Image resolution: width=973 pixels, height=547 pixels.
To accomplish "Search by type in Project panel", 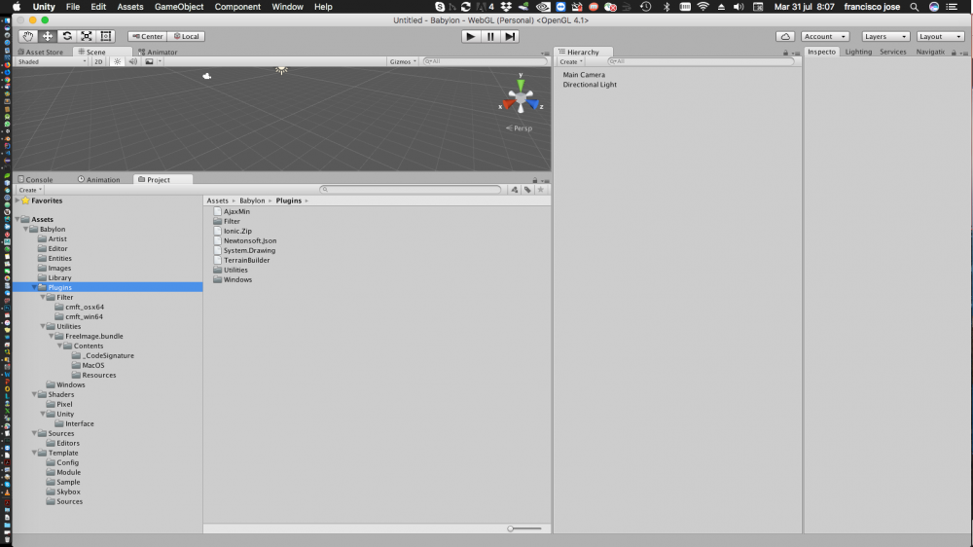I will (x=515, y=190).
